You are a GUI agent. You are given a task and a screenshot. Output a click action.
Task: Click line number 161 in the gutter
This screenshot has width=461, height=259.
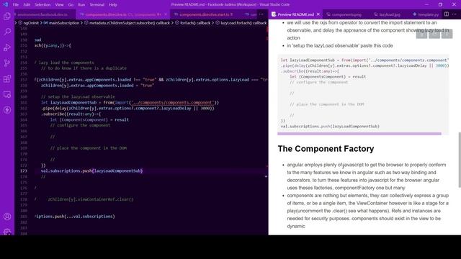24,102
